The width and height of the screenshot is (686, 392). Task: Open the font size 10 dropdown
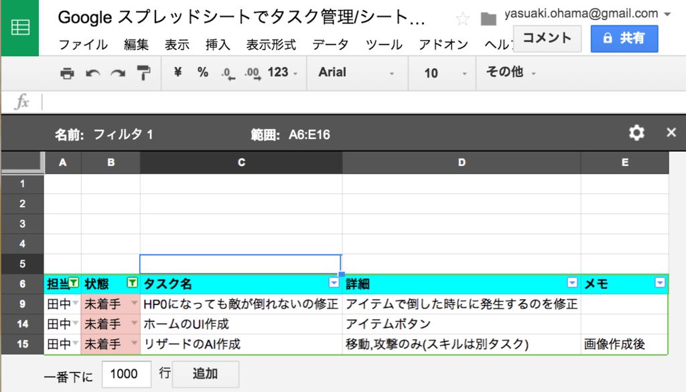point(445,73)
